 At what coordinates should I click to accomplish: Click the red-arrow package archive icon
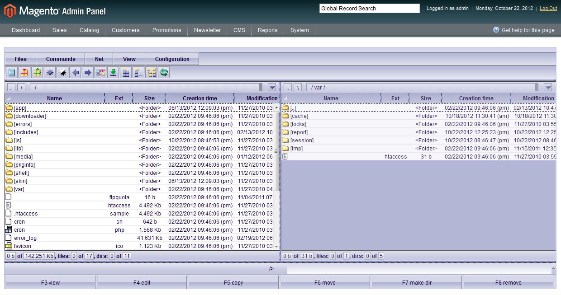point(24,73)
